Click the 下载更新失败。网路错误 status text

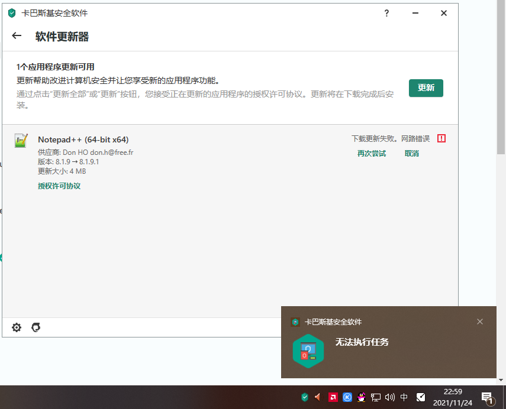pyautogui.click(x=391, y=138)
